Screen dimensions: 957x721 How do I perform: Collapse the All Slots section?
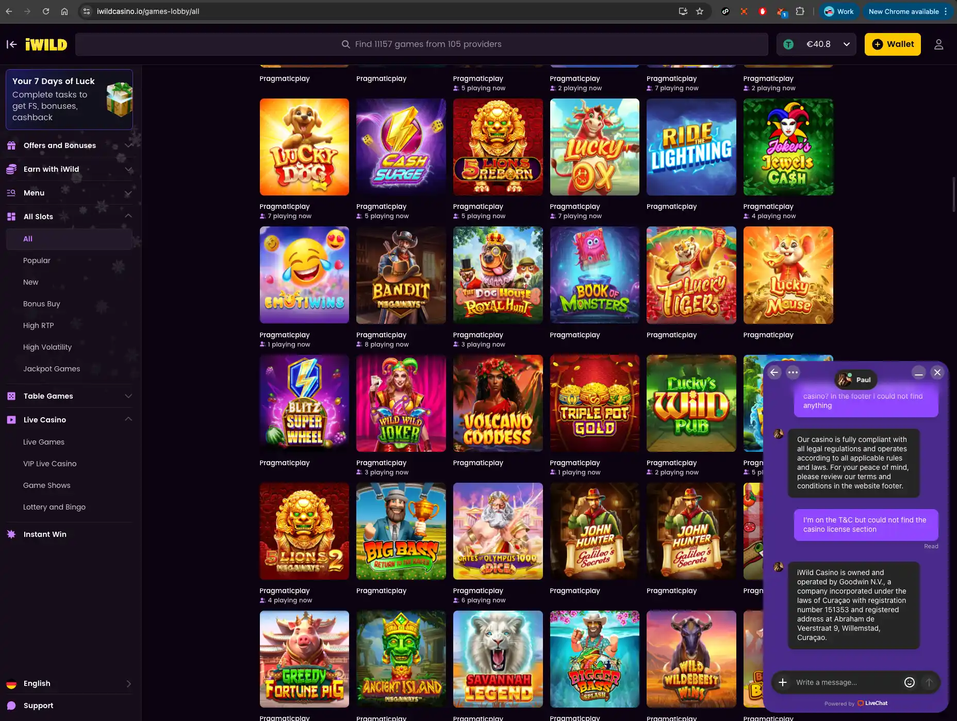tap(128, 216)
